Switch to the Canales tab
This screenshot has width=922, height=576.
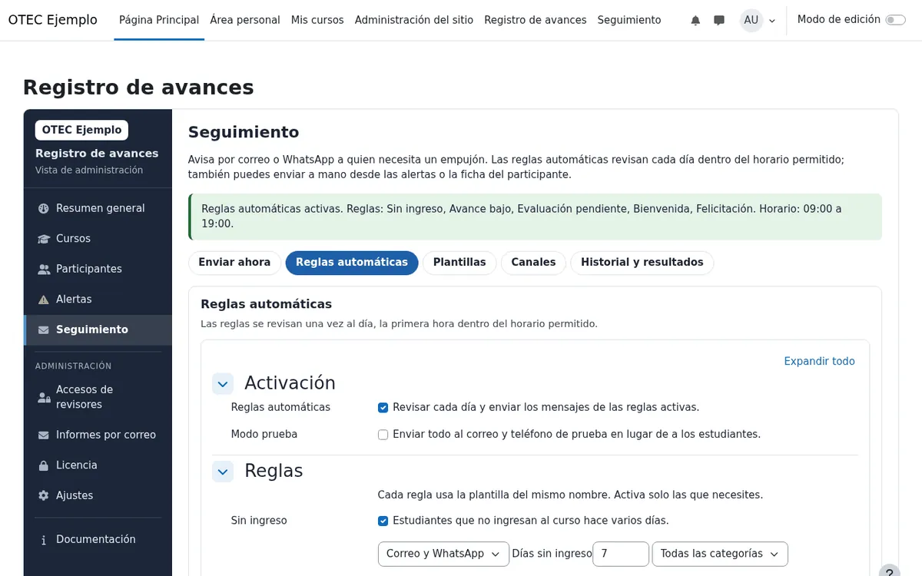click(x=533, y=263)
